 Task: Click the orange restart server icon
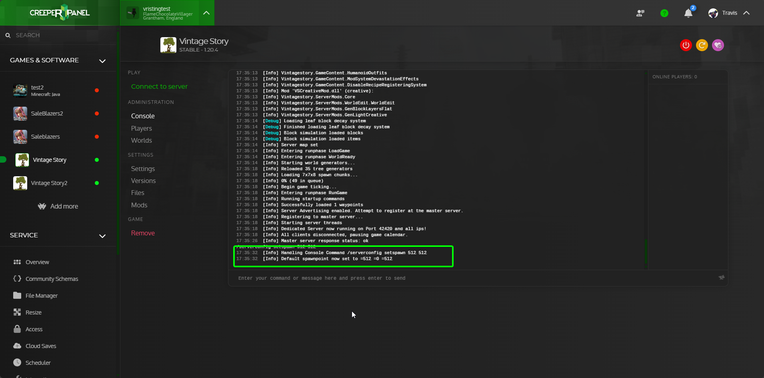tap(702, 45)
